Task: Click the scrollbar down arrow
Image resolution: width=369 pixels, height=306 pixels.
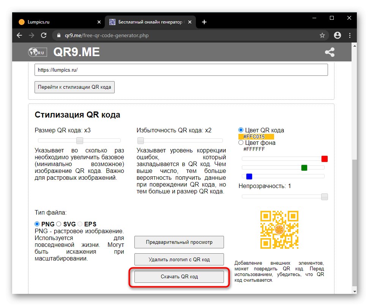Action: coord(355,292)
